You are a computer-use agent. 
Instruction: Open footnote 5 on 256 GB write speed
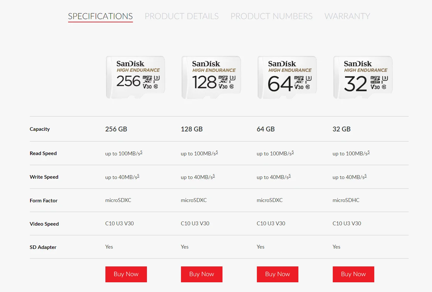pos(138,176)
